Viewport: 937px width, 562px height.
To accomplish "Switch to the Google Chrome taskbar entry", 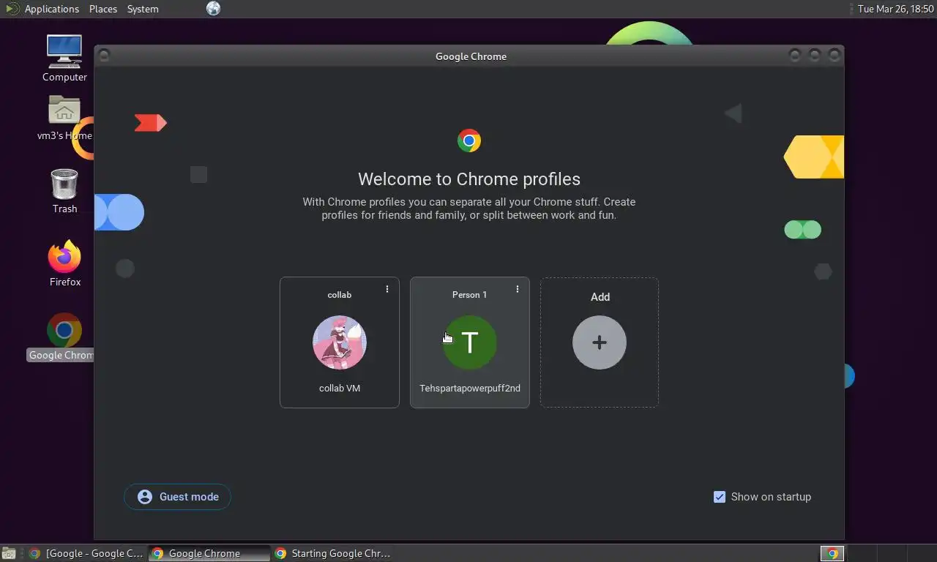I will pos(209,553).
